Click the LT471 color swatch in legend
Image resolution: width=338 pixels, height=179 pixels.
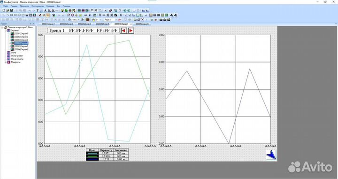(x=92, y=153)
